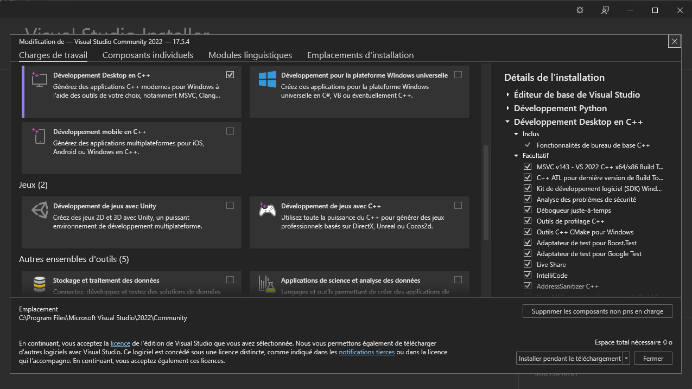This screenshot has width=692, height=389.
Task: Click the database icon for Stockage et traitement
Action: 39,284
